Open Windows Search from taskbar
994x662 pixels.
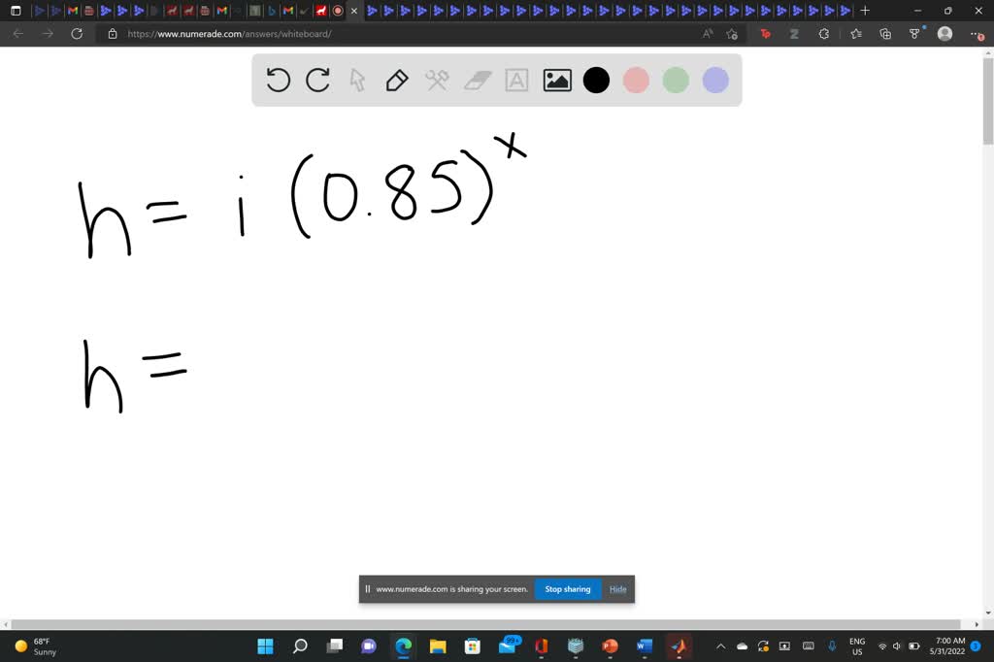(300, 646)
